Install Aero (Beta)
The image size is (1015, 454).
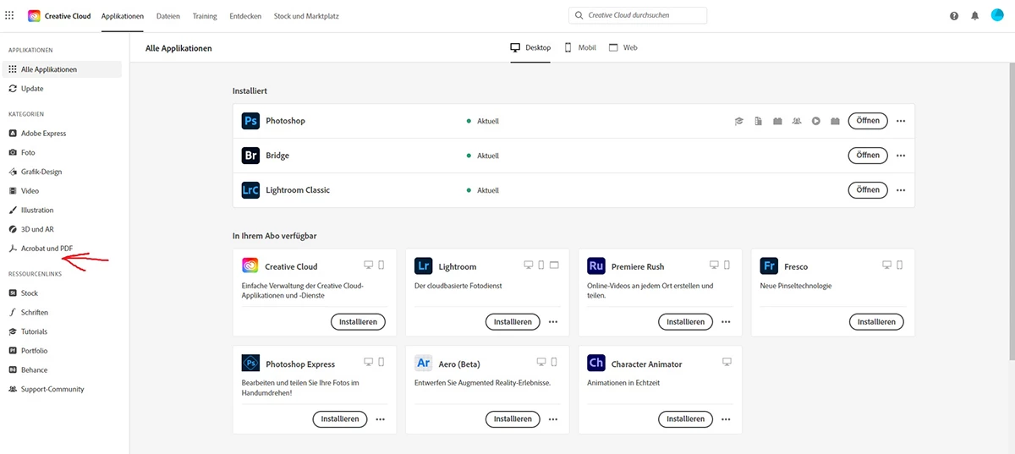click(x=513, y=419)
